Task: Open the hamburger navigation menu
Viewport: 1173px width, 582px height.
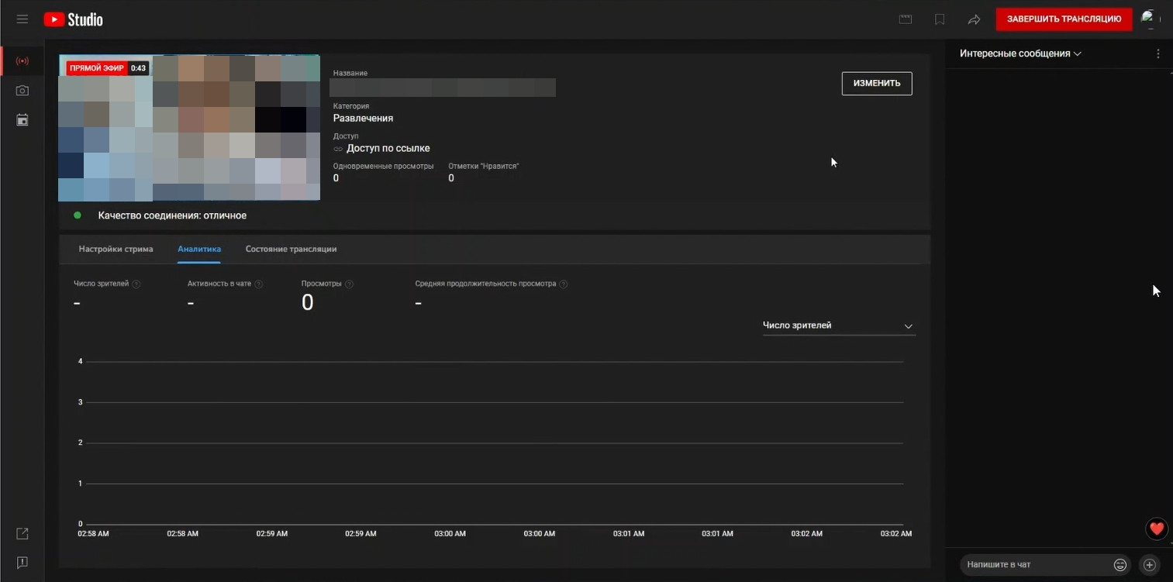Action: click(22, 19)
